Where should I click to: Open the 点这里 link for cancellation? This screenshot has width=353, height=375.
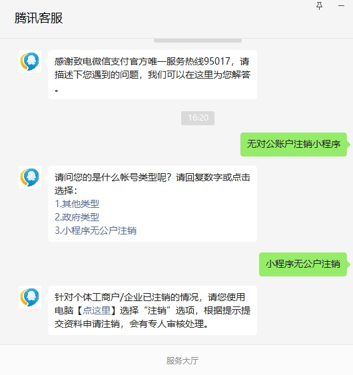click(97, 310)
